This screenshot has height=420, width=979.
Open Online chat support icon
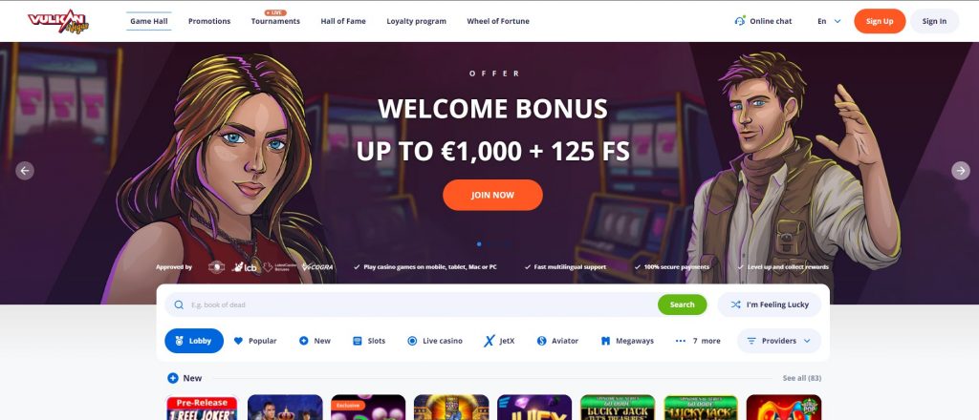pos(741,21)
